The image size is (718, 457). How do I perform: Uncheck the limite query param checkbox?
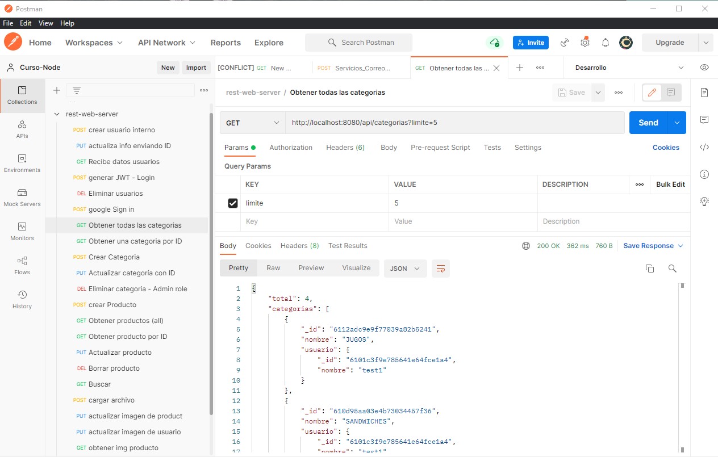pos(233,203)
